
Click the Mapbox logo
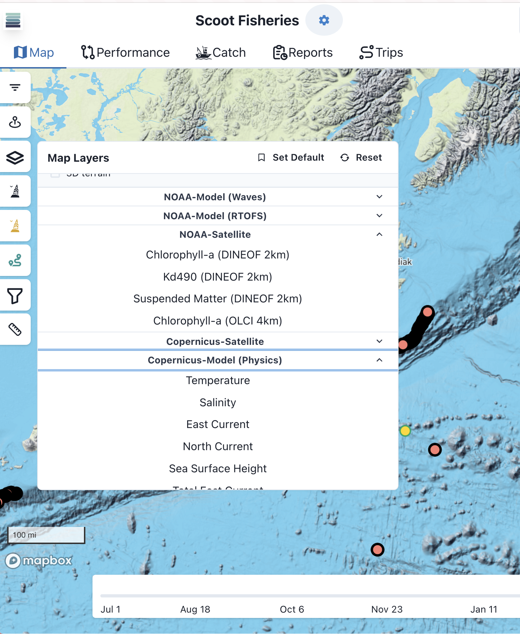point(39,560)
